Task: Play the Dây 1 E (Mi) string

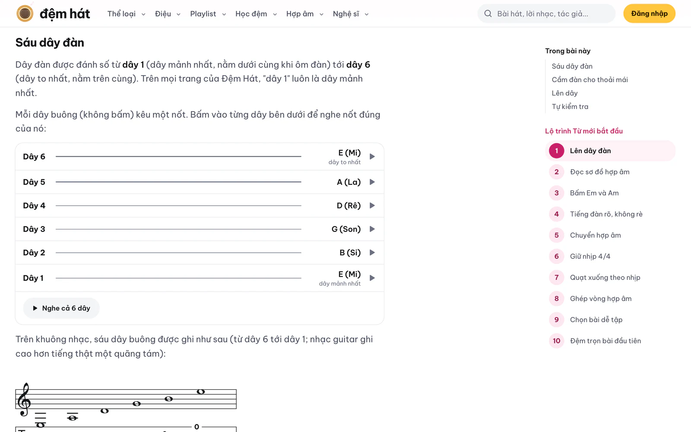Action: [199, 278]
